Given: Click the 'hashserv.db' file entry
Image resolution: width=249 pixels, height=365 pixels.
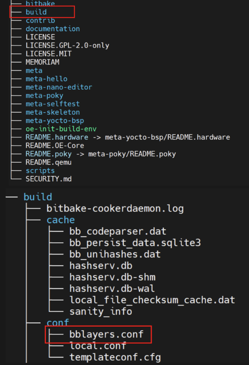Looking at the screenshot, I should click(101, 266).
